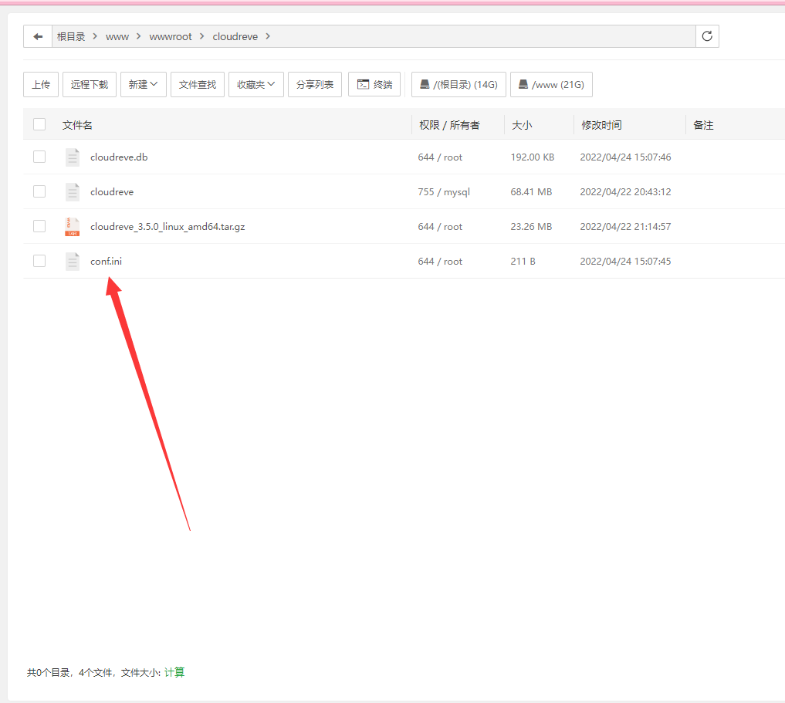Click the conf.ini file icon
The width and height of the screenshot is (785, 703).
tap(73, 261)
